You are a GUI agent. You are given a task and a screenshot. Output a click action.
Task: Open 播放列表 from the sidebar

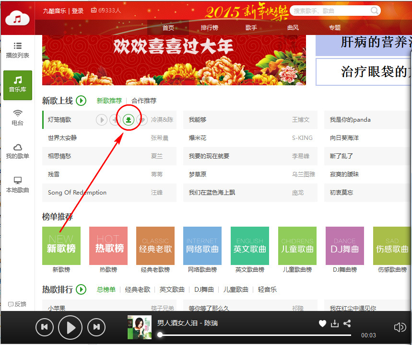(x=17, y=50)
